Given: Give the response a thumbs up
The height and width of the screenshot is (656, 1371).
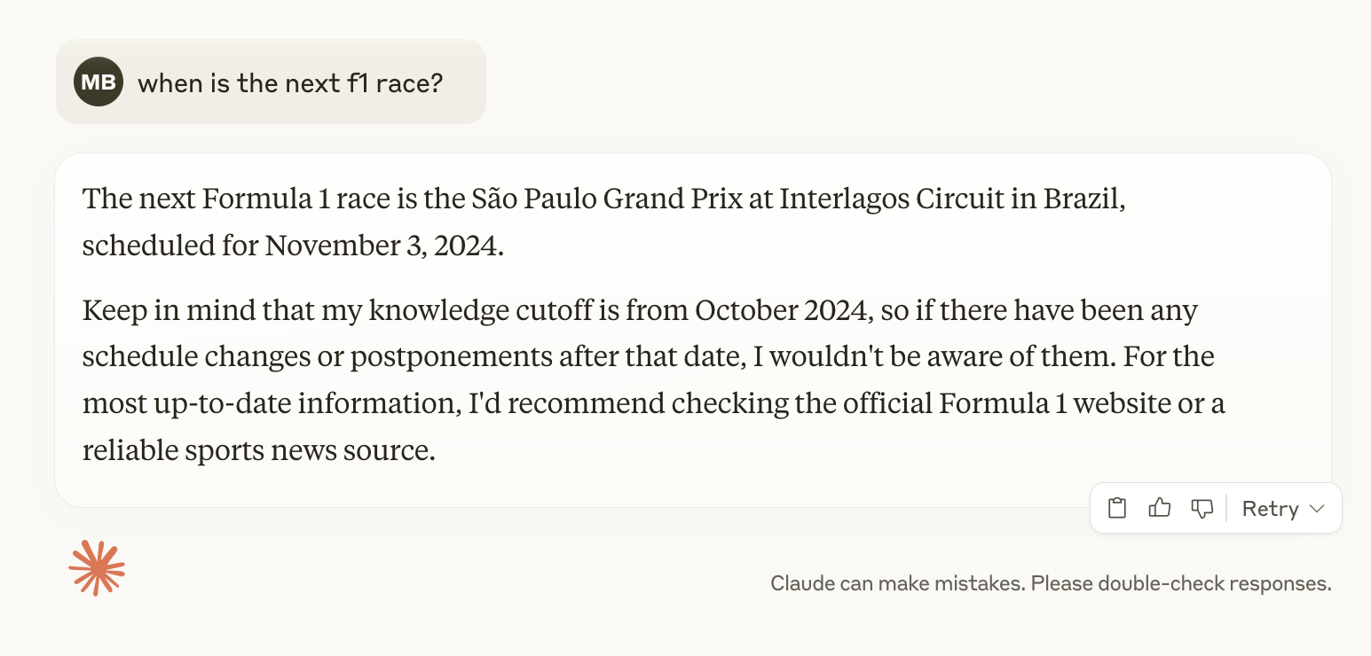Looking at the screenshot, I should point(1160,508).
